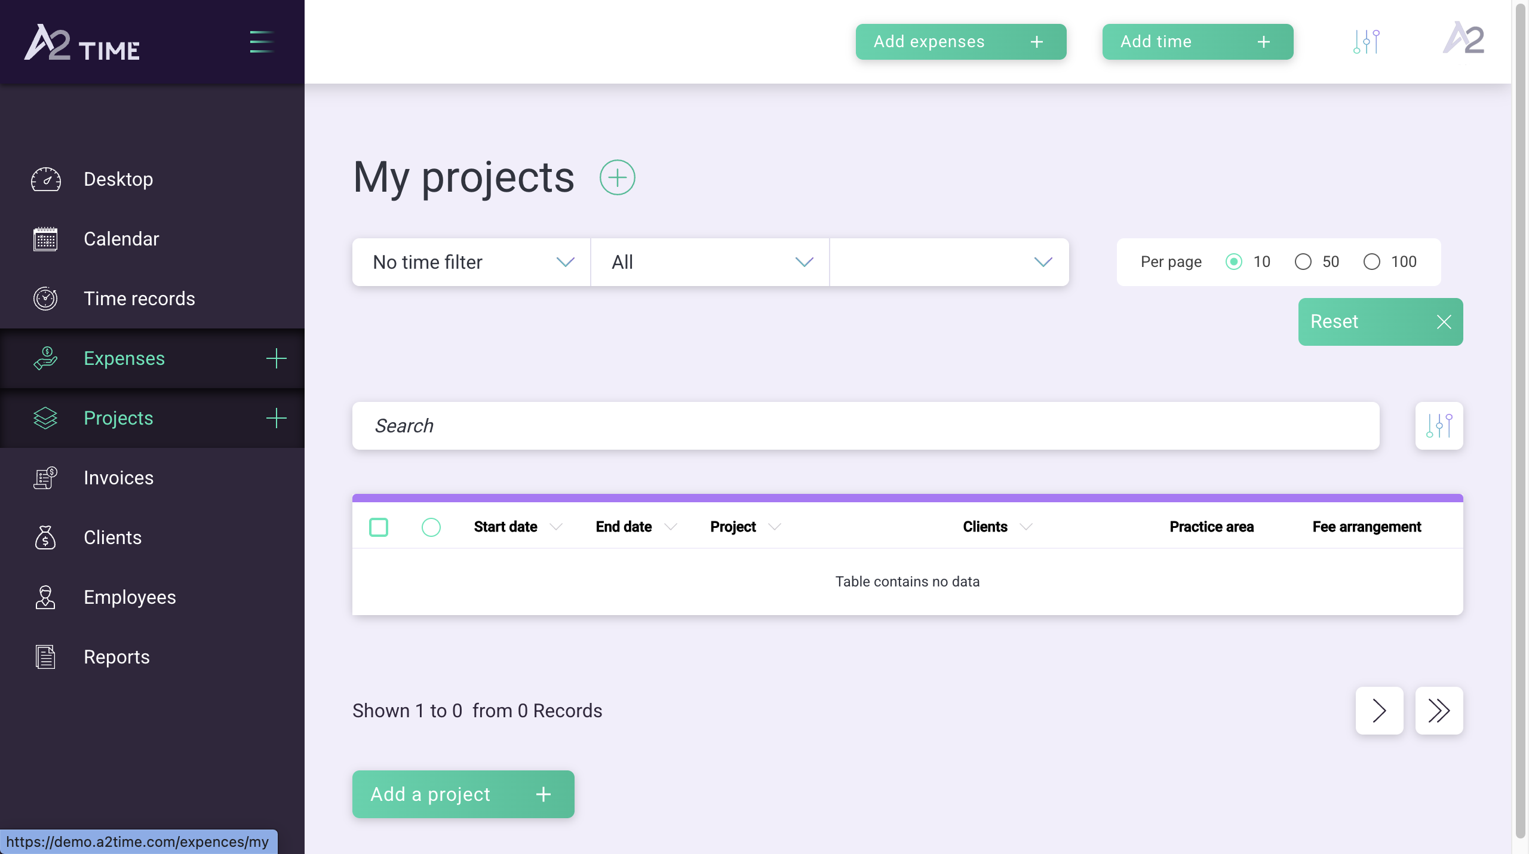Open table column settings sliders icon
1529x854 pixels.
(x=1439, y=426)
